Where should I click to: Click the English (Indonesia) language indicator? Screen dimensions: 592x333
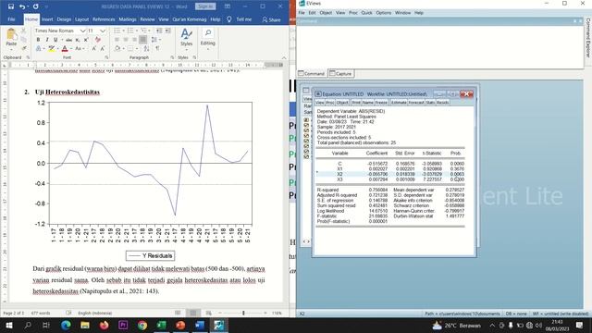point(94,313)
